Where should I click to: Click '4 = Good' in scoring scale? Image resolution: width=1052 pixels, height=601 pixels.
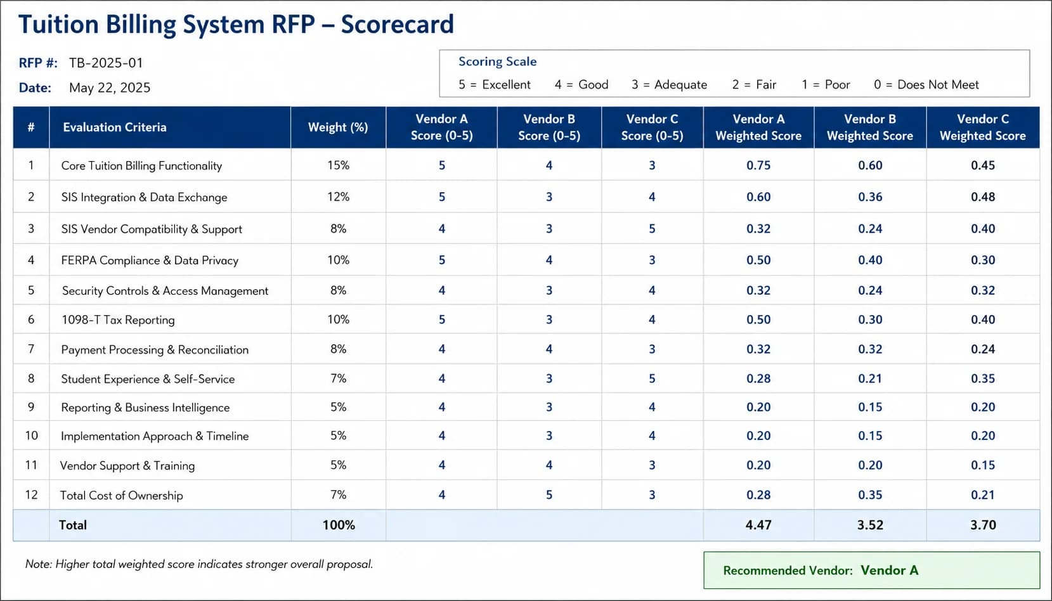pos(581,84)
